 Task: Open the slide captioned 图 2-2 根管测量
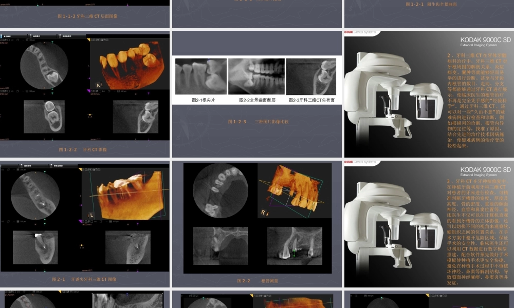pos(257,224)
